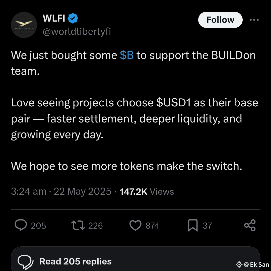Viewport: 271px width, 271px height.
Task: Unlike the post by clicking the heart
Action: [135, 225]
